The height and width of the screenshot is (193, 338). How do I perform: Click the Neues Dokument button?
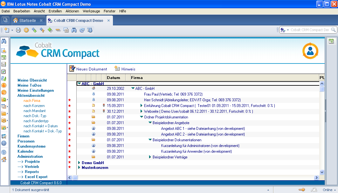click(x=88, y=69)
